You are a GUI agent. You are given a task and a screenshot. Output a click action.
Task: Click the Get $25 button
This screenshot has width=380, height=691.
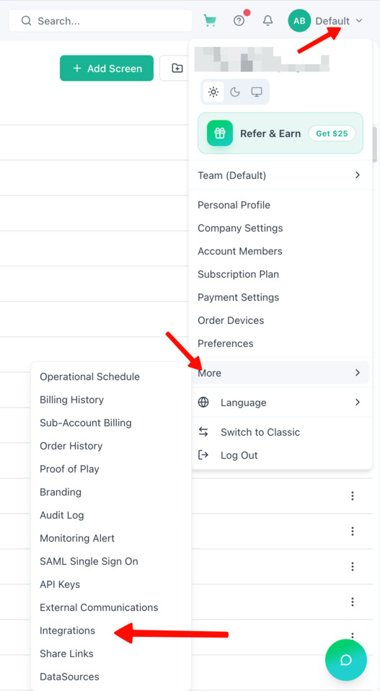(332, 133)
